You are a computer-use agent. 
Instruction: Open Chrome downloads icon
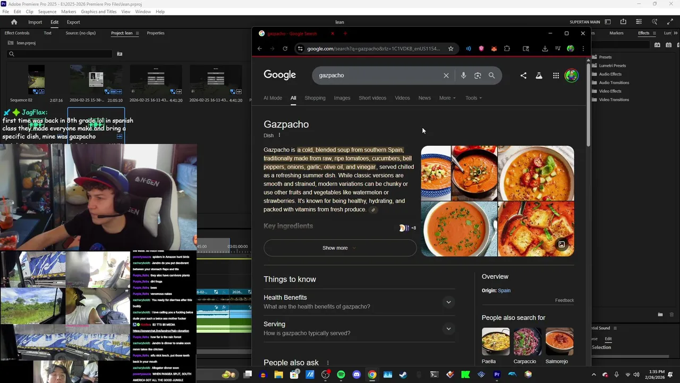click(545, 48)
